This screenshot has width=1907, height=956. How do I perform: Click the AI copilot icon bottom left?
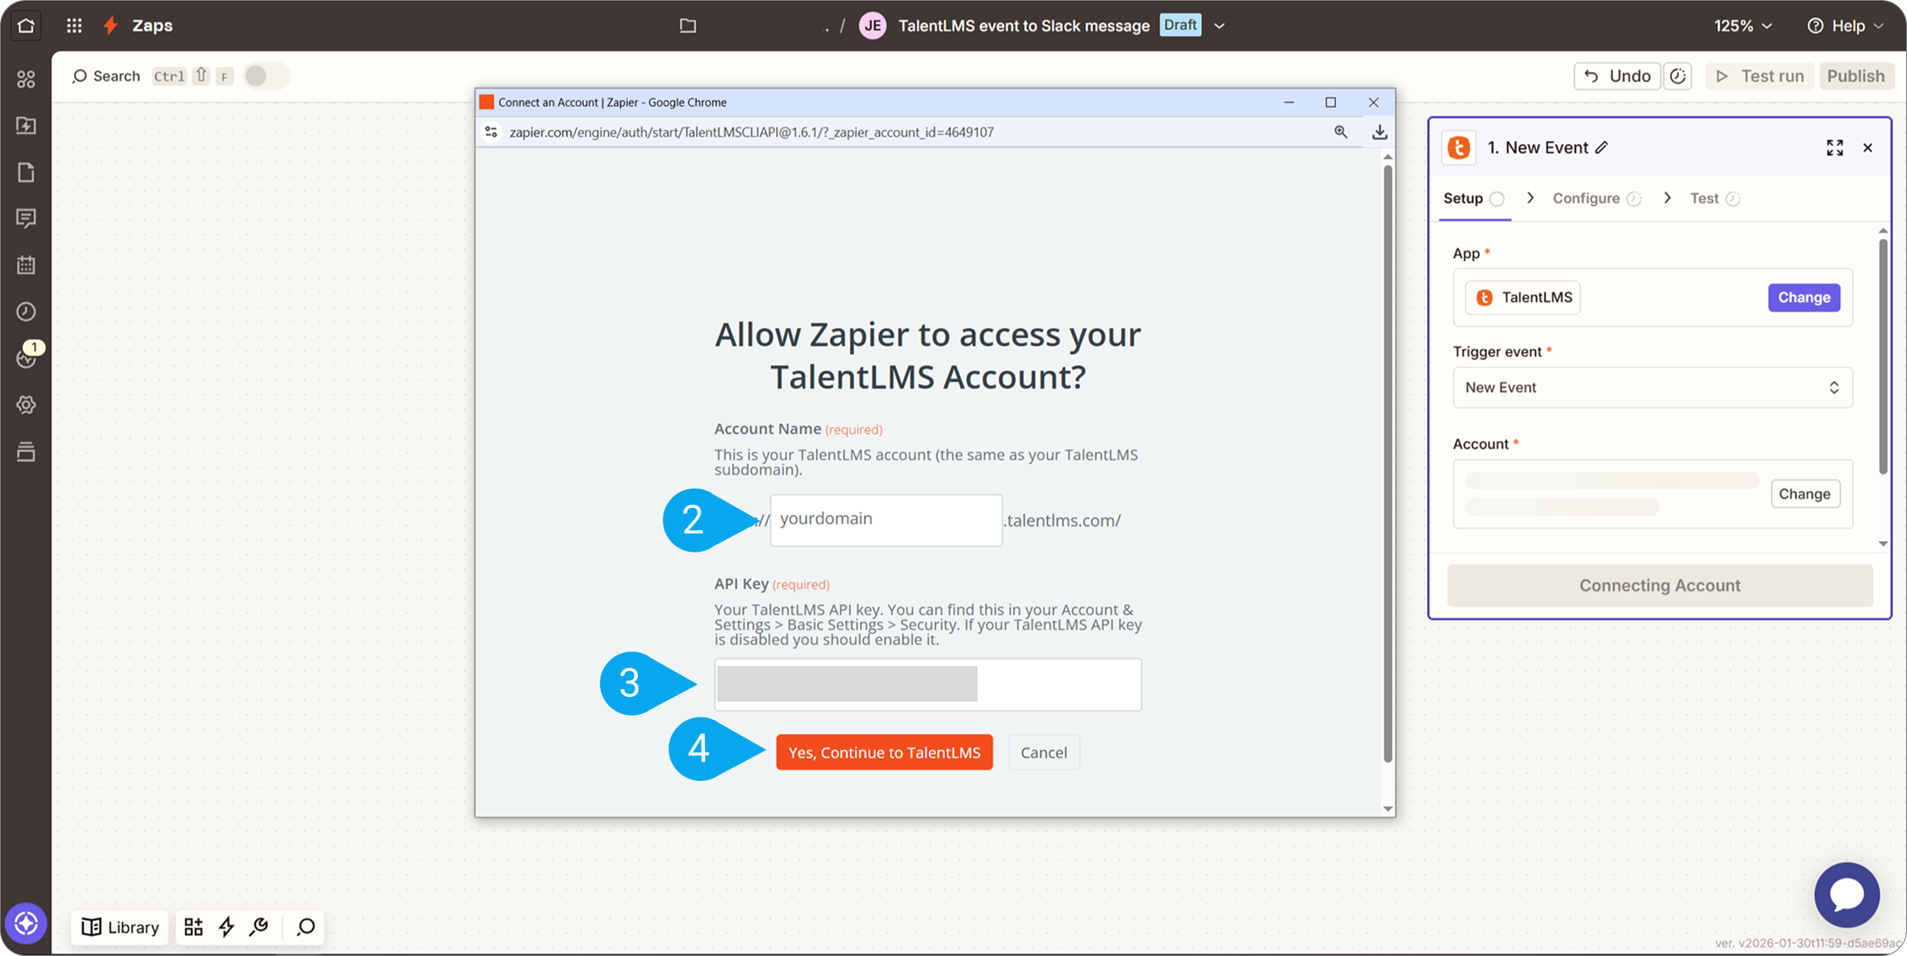pos(26,923)
